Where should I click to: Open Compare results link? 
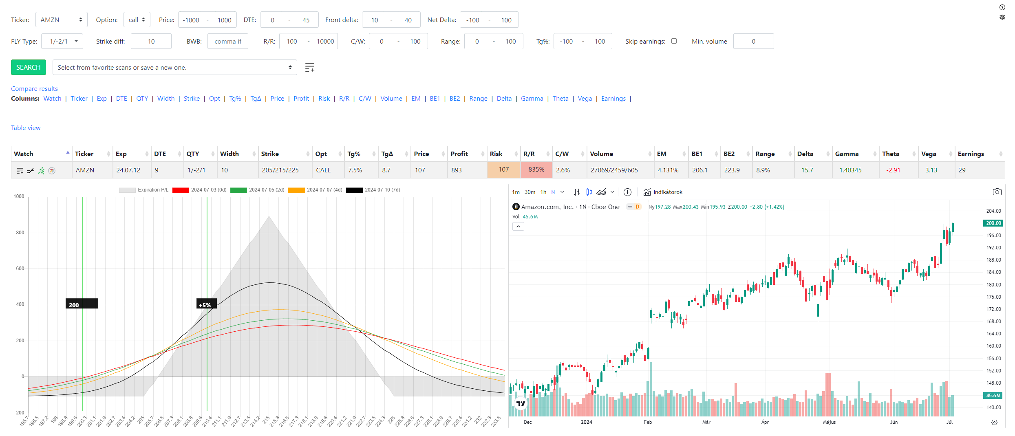(34, 88)
